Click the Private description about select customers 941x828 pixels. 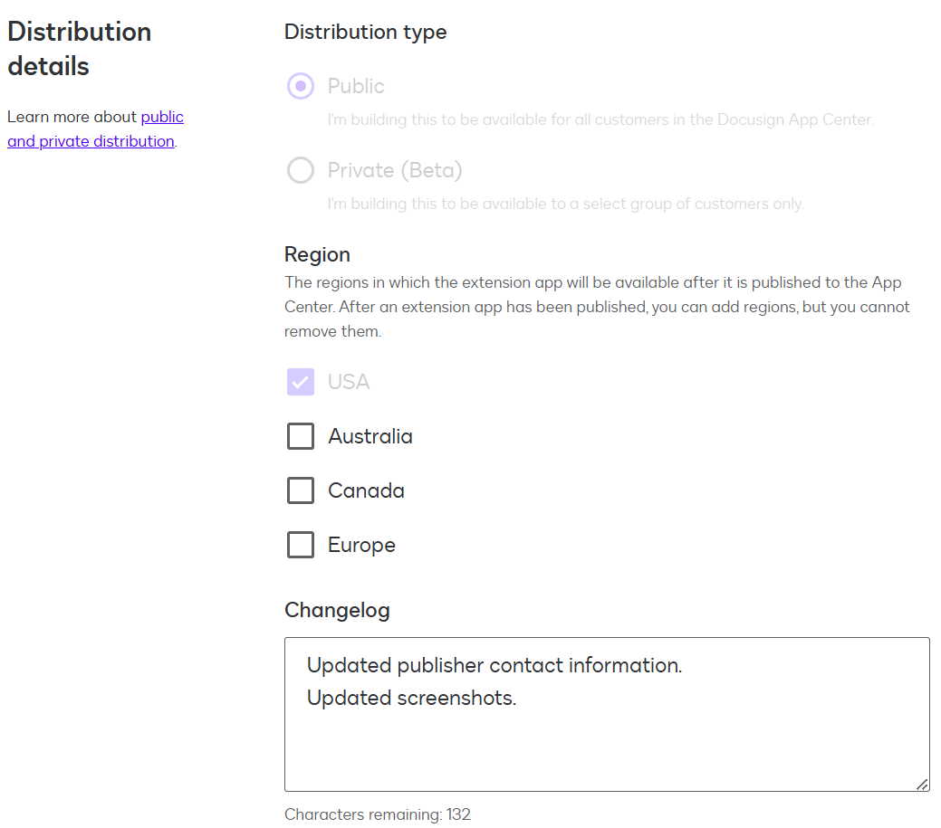tap(565, 204)
